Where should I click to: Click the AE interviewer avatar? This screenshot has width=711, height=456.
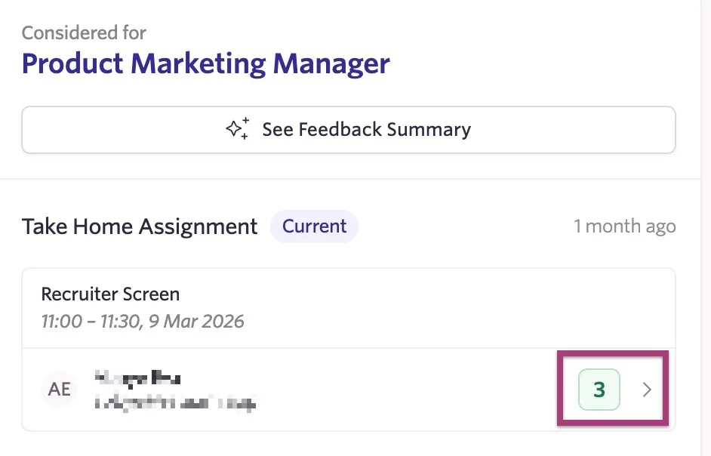(x=60, y=390)
